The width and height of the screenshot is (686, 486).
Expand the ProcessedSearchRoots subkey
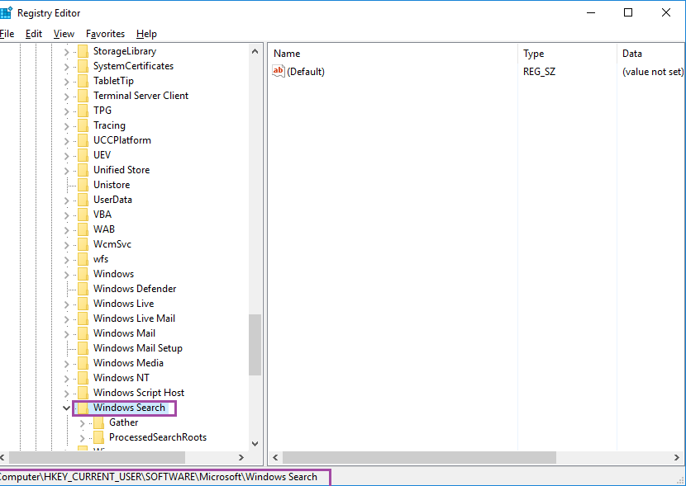click(83, 438)
